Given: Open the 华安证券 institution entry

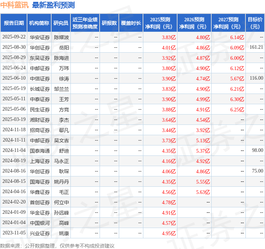Looking at the screenshot, I should (x=39, y=37).
